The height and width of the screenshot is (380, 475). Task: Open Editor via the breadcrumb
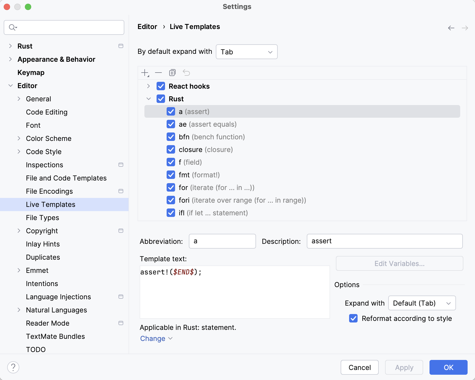tap(147, 26)
